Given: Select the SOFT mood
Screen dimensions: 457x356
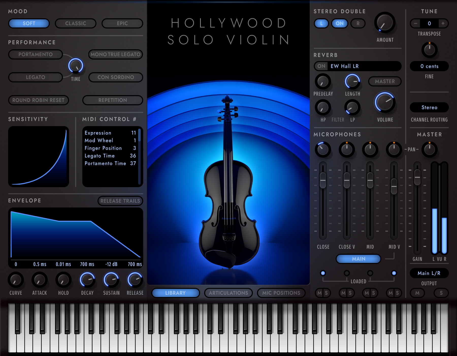Looking at the screenshot, I should (29, 23).
